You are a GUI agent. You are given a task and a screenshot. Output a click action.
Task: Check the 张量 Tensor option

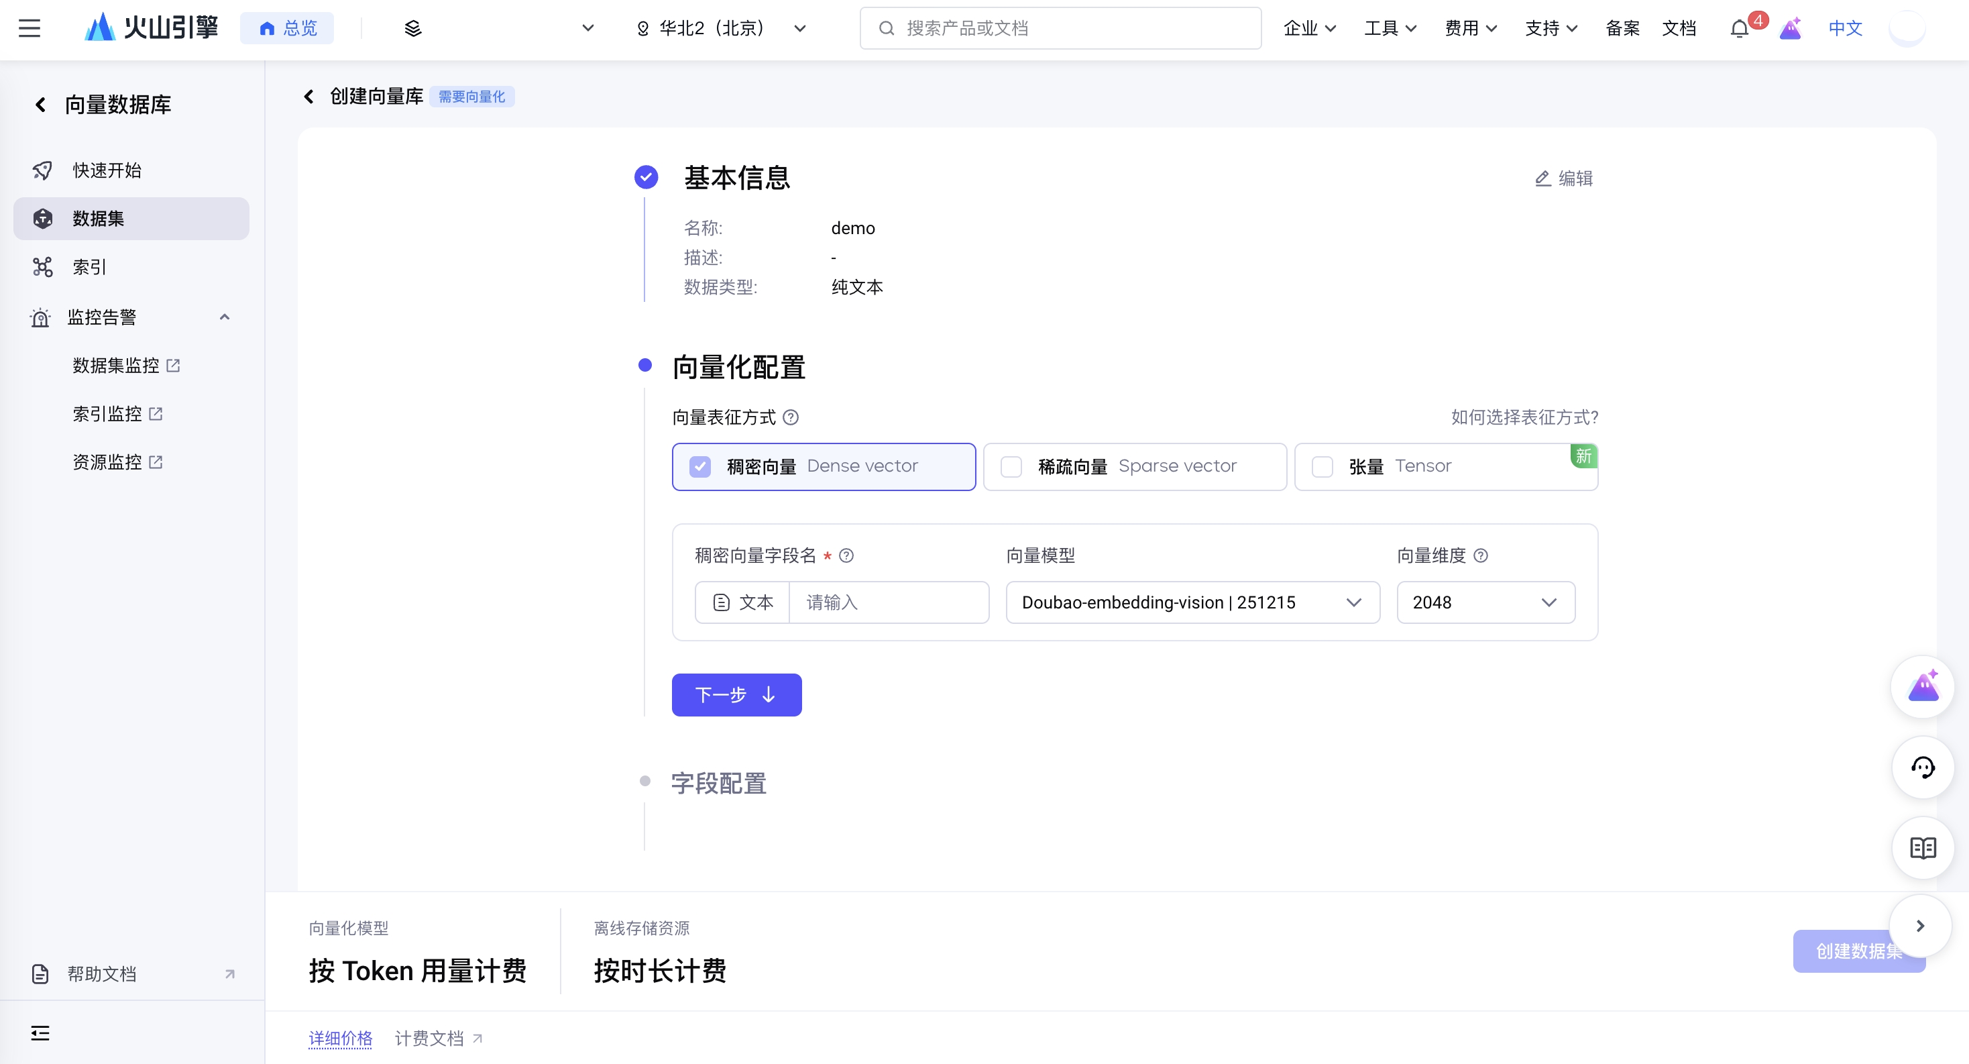pyautogui.click(x=1323, y=466)
